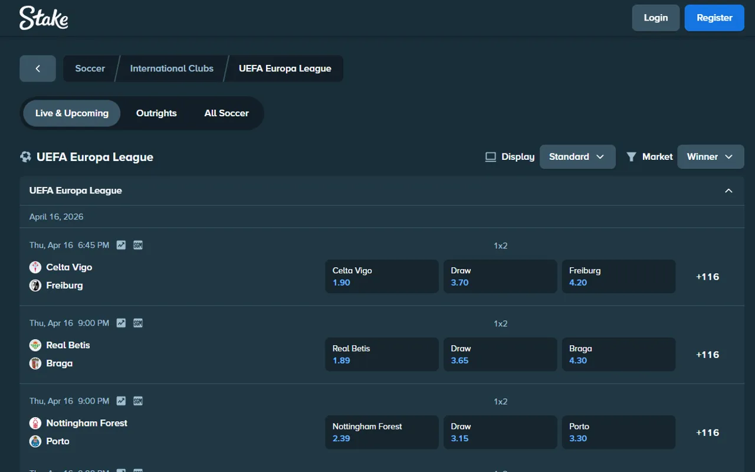Screen dimensions: 755x472
Task: Click the match tracker icon for Celta Vigo match
Action: [x=121, y=245]
